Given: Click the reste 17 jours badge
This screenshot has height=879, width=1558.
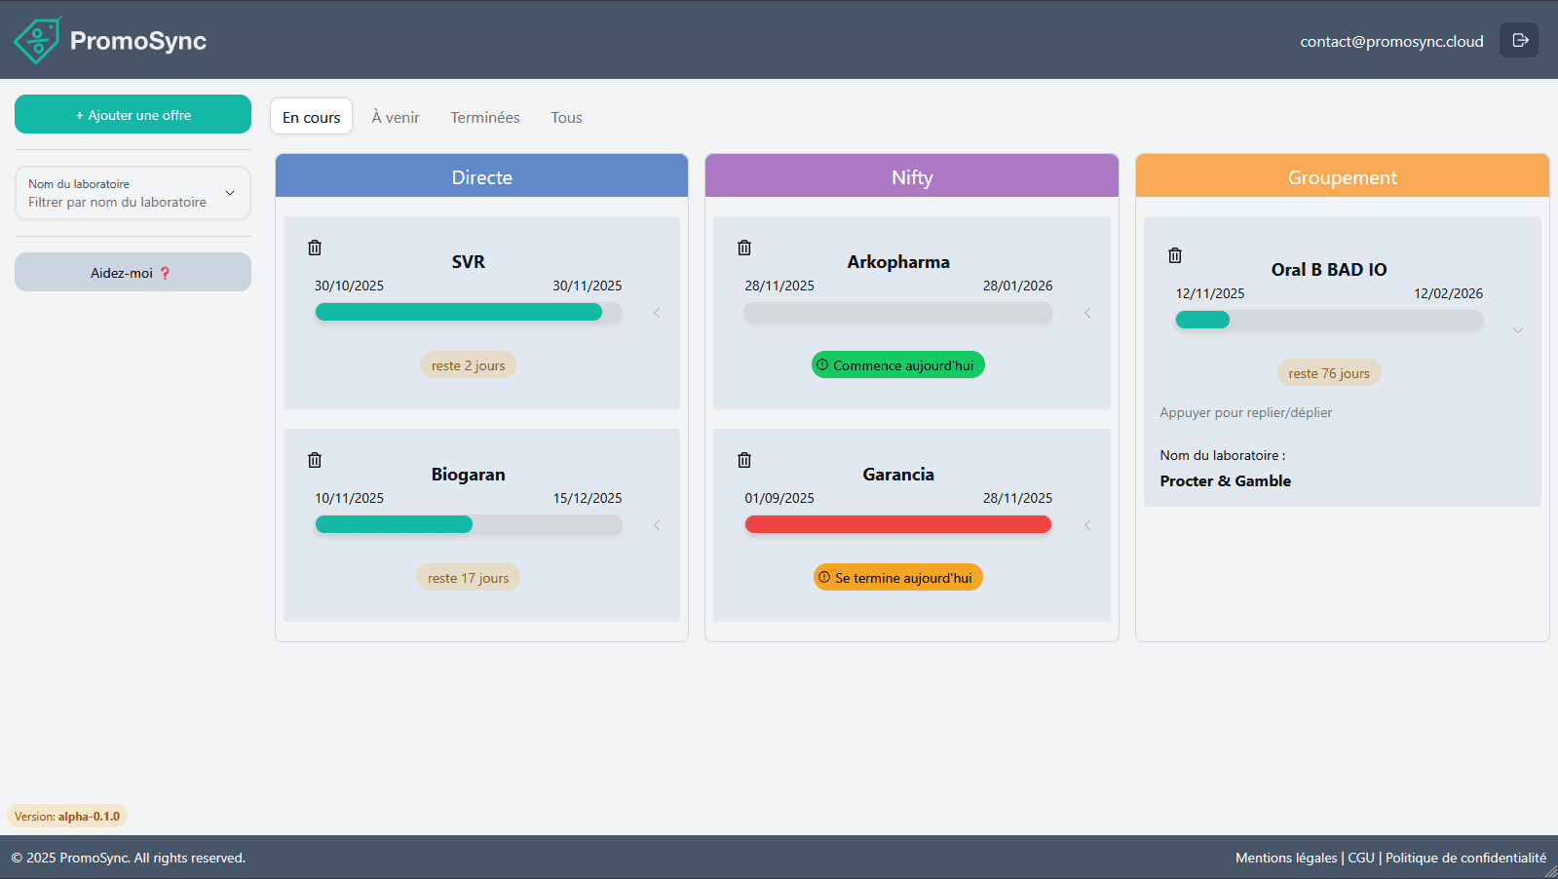Looking at the screenshot, I should tap(468, 578).
